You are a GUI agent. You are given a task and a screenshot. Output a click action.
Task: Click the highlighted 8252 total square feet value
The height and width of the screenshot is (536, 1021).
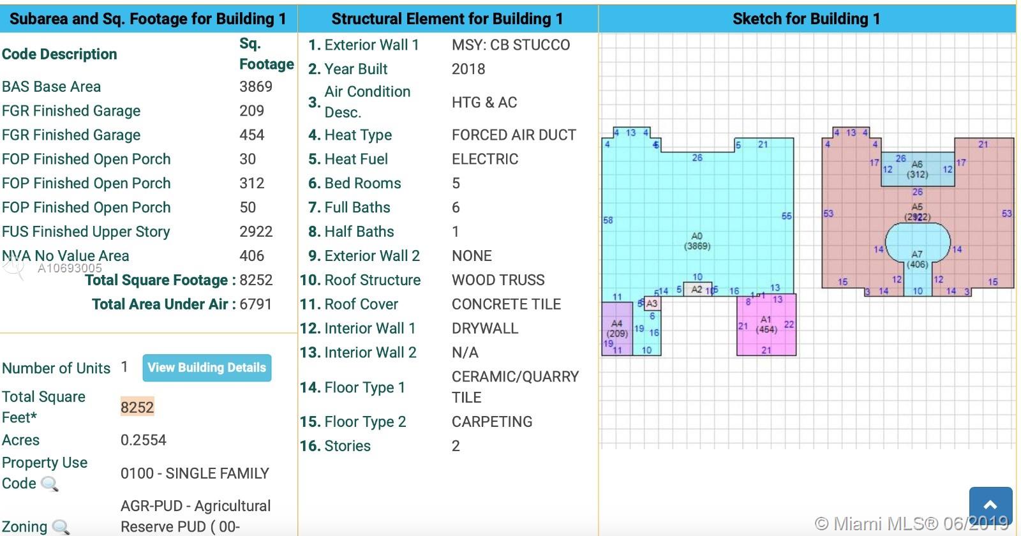click(137, 407)
